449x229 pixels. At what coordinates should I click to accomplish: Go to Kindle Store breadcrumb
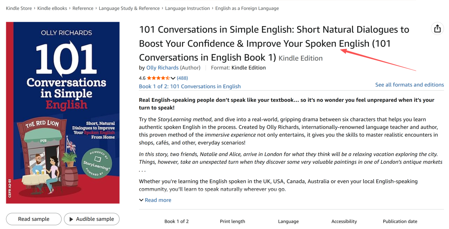19,8
